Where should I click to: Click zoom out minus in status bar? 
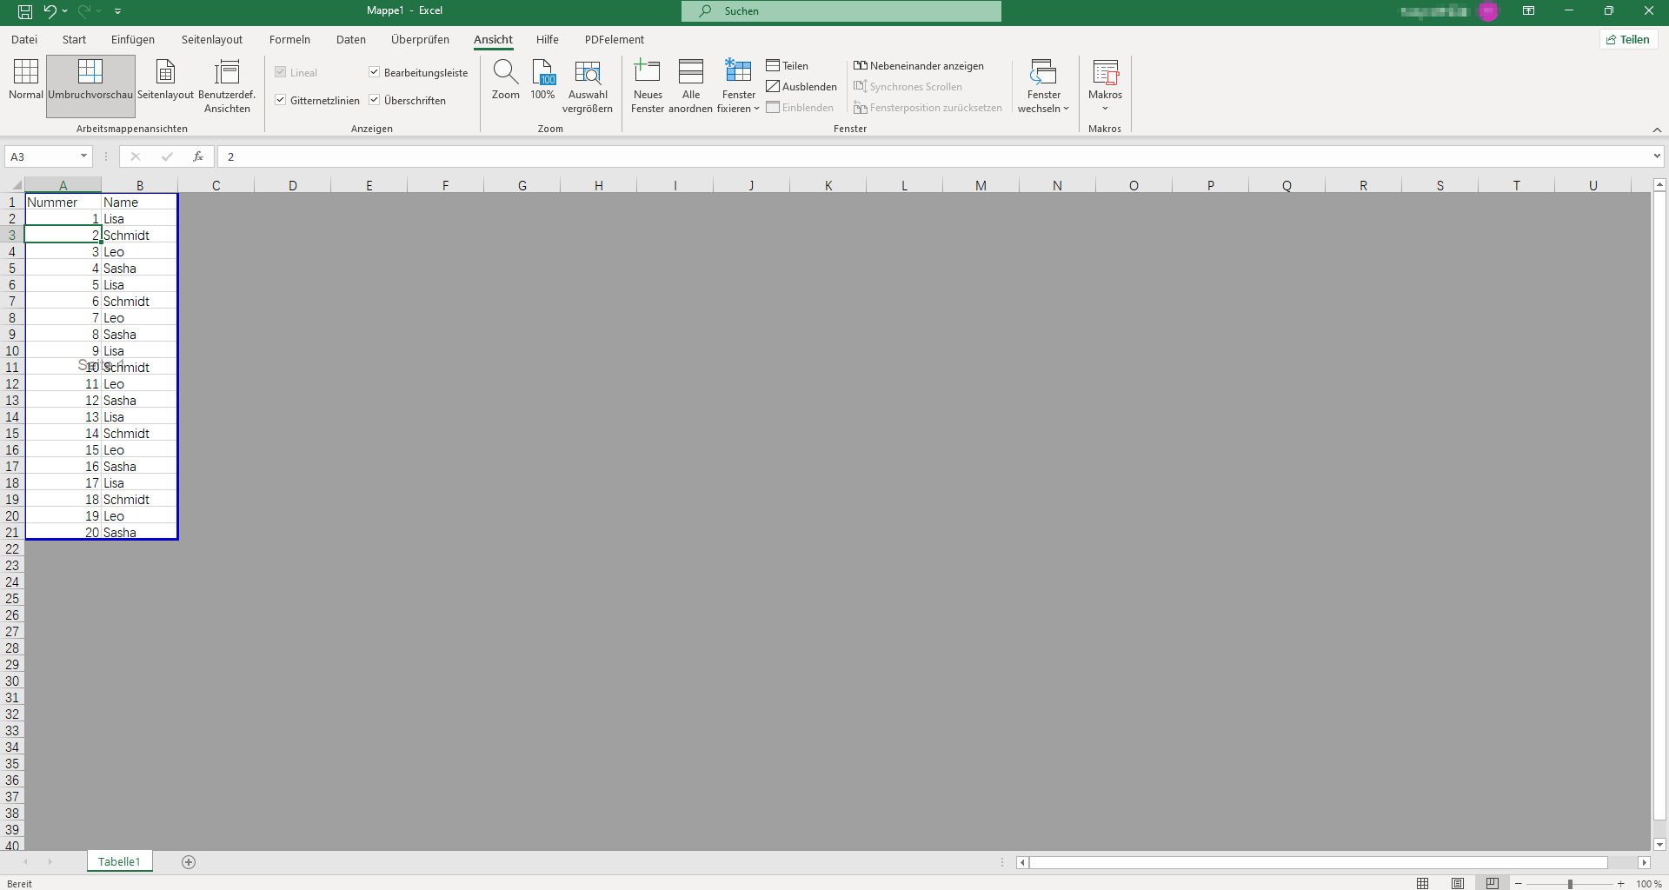pyautogui.click(x=1519, y=884)
